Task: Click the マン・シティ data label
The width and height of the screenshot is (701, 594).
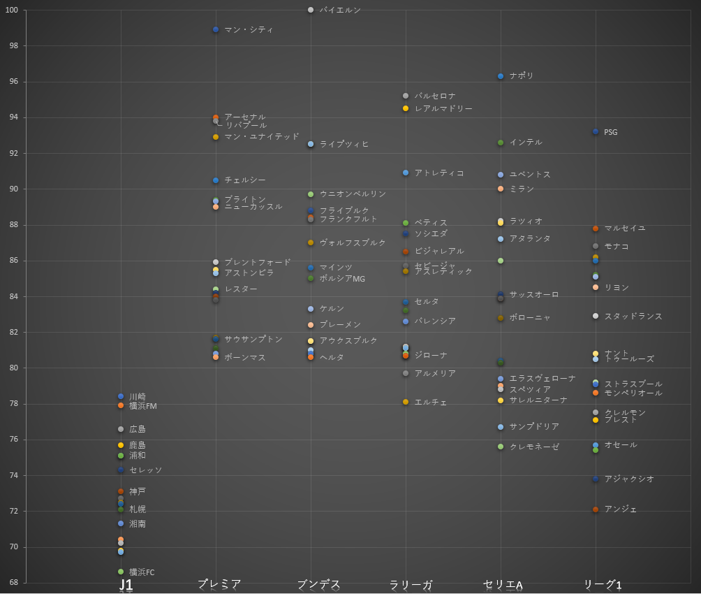Action: (x=249, y=29)
